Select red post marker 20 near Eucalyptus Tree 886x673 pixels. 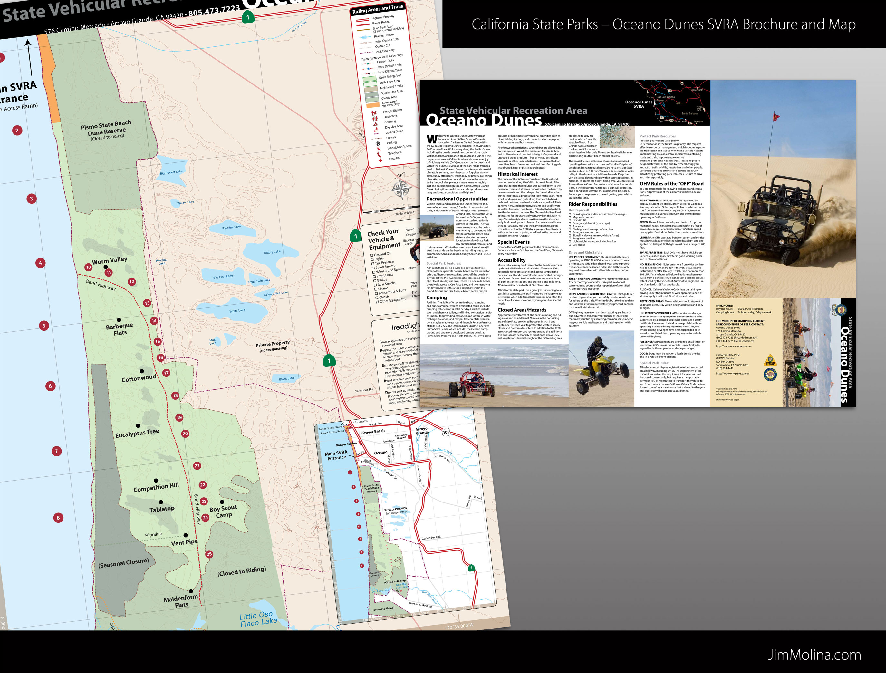[185, 434]
